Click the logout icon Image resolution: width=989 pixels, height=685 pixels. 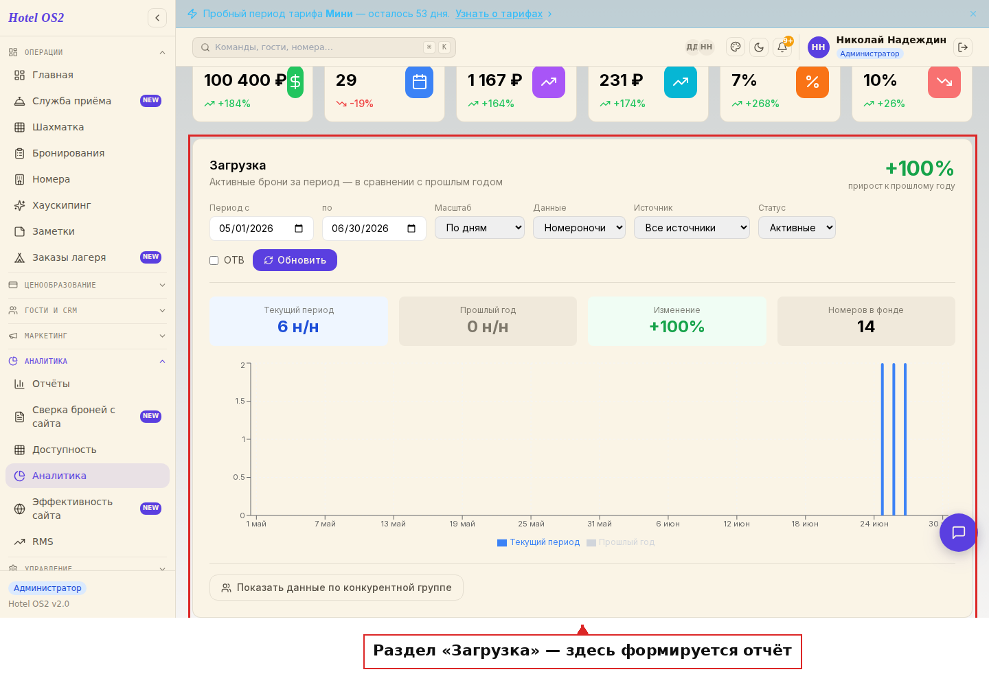click(963, 47)
